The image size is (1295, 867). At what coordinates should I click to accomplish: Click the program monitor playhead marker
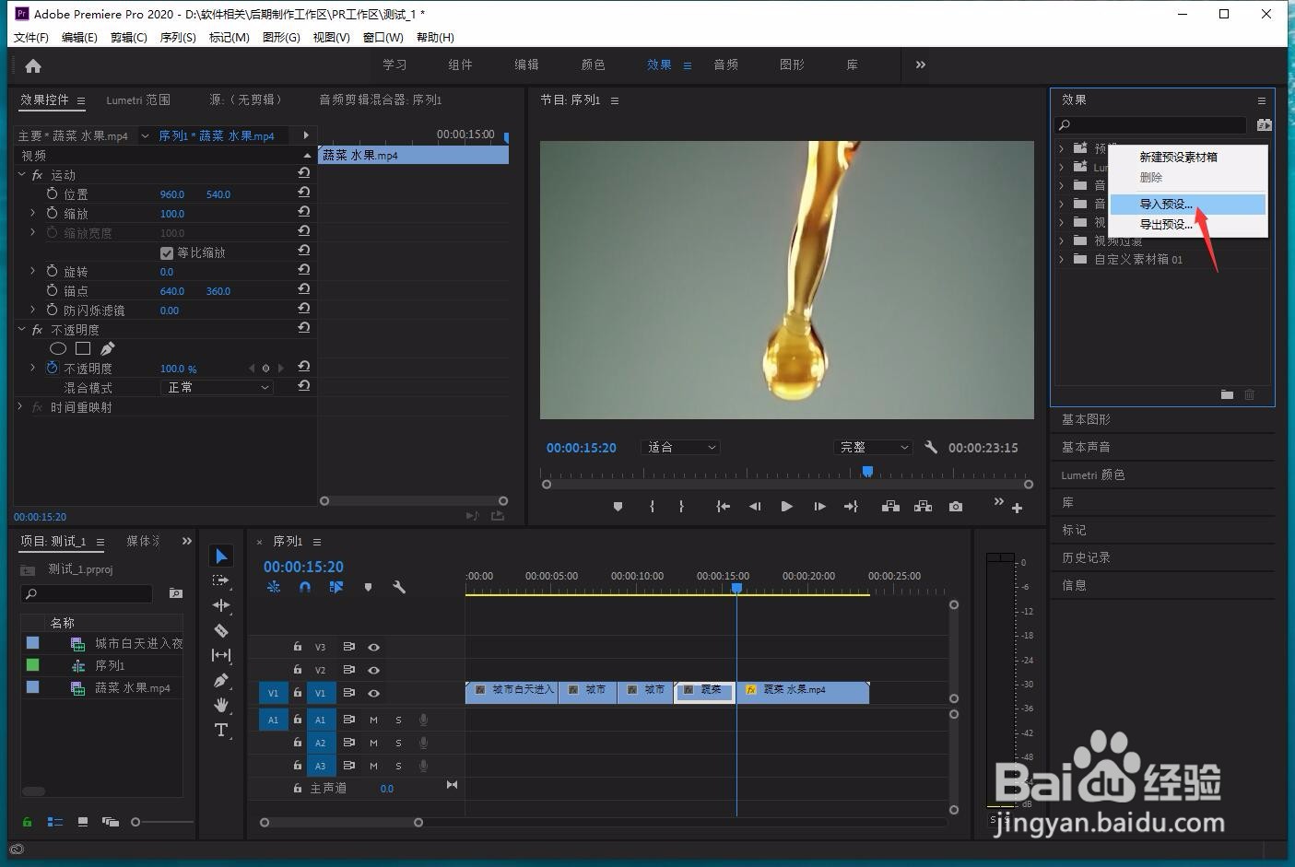tap(867, 471)
